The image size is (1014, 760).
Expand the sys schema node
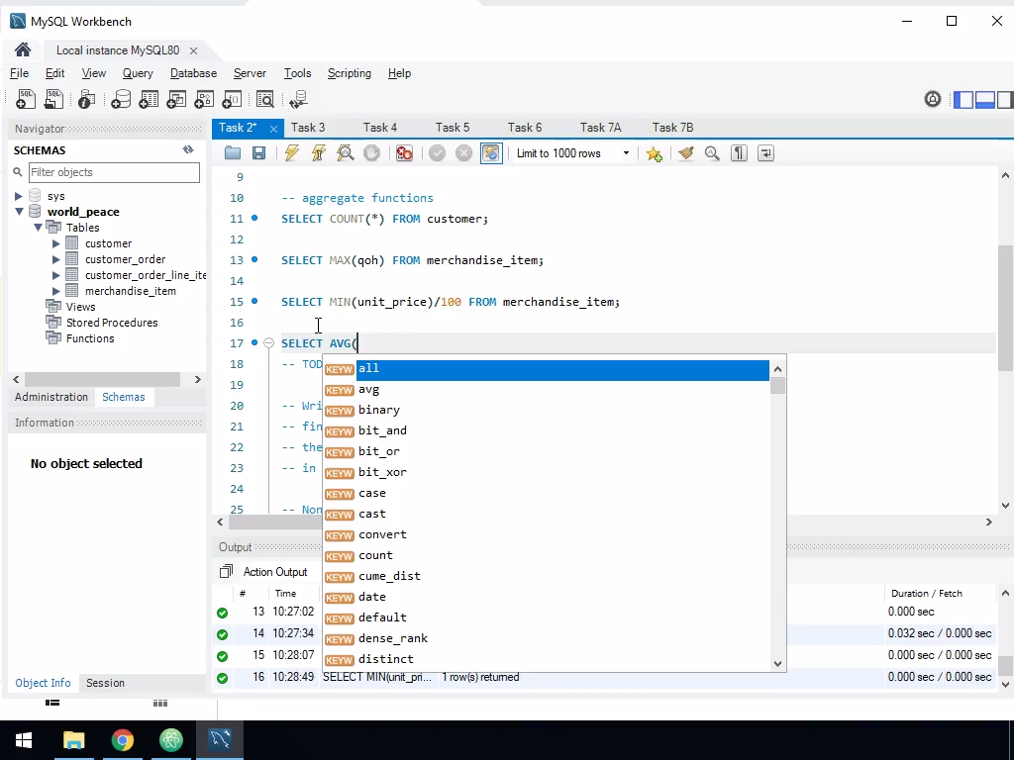tap(19, 196)
